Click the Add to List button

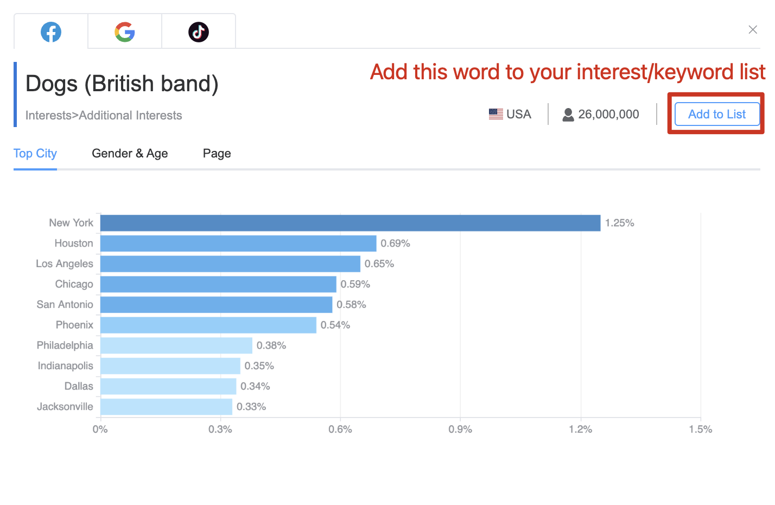click(x=716, y=114)
